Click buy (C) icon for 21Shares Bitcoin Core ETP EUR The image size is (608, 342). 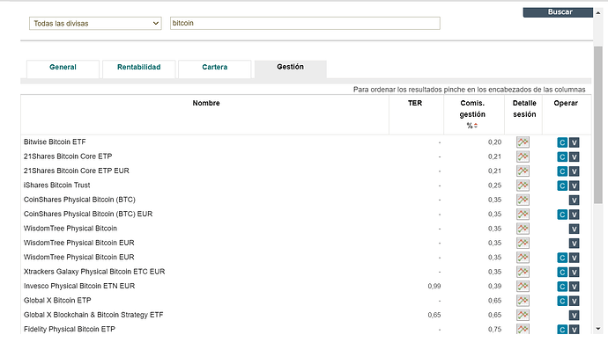[x=562, y=171]
